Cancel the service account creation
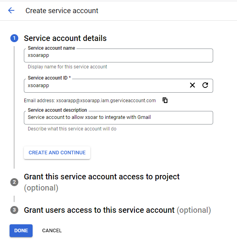Image resolution: width=237 pixels, height=243 pixels. click(x=52, y=231)
